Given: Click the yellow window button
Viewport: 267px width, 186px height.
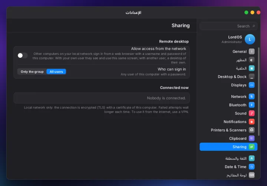Looking at the screenshot, I should 253,13.
